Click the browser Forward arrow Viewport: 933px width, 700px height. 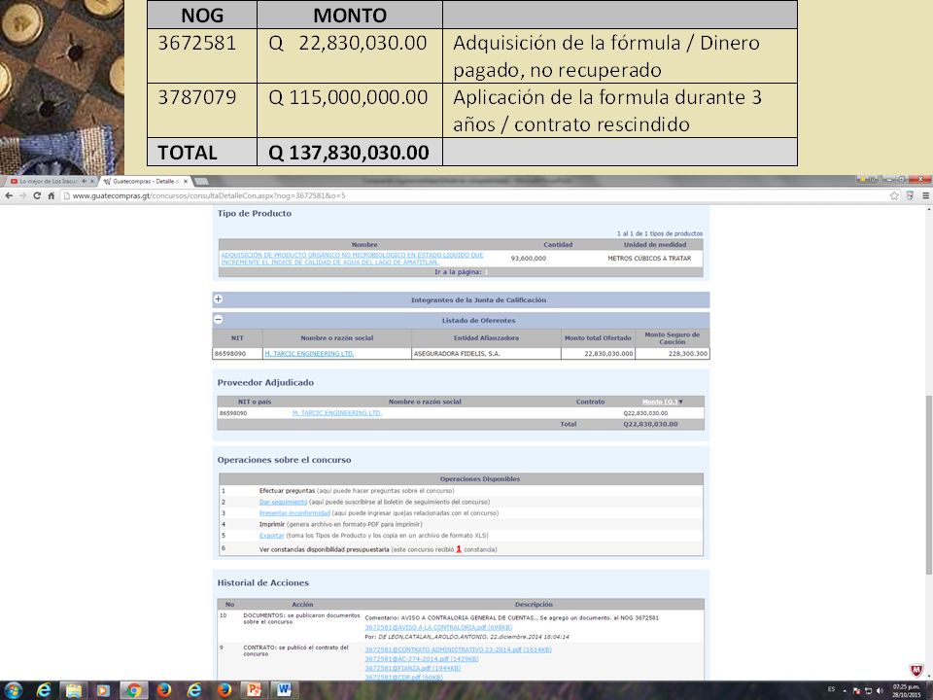[x=22, y=195]
